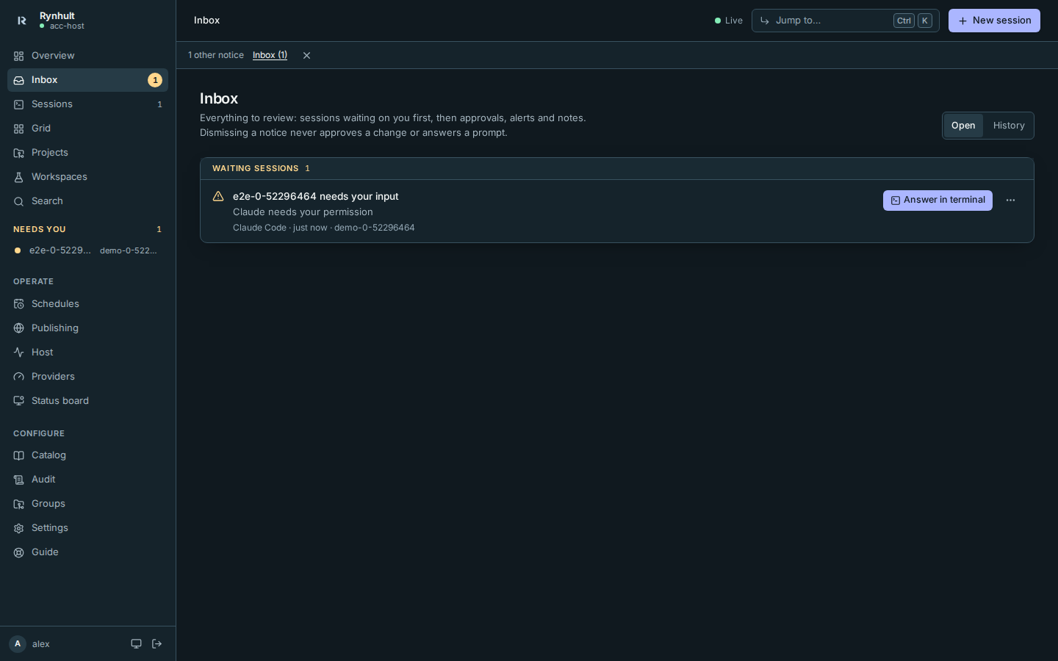This screenshot has height=661, width=1058.
Task: Open the Catalog
Action: (87, 455)
